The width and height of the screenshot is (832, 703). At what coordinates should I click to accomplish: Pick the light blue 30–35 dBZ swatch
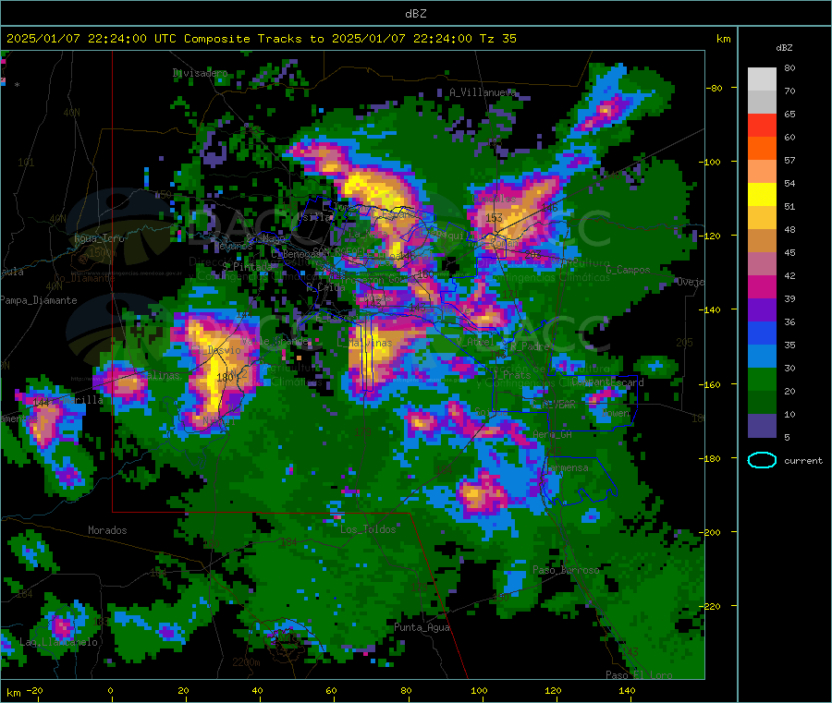(x=762, y=357)
